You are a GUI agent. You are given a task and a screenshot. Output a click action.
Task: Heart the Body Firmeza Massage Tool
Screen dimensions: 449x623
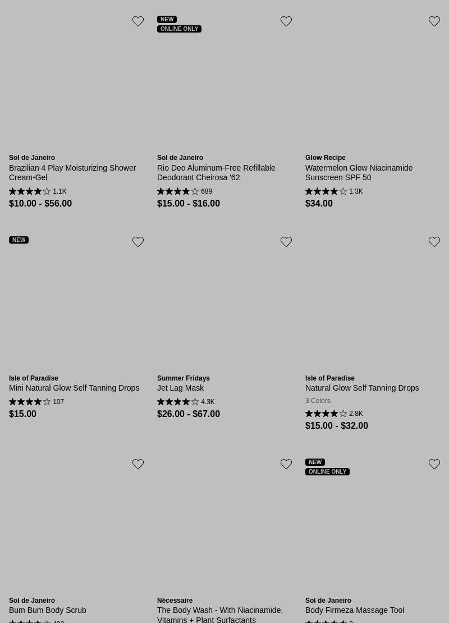pyautogui.click(x=434, y=464)
